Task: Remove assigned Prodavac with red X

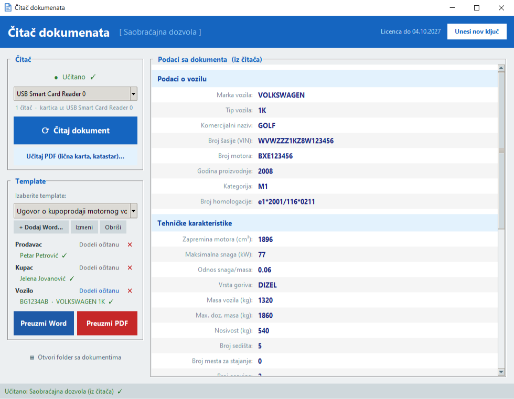Action: coord(130,245)
